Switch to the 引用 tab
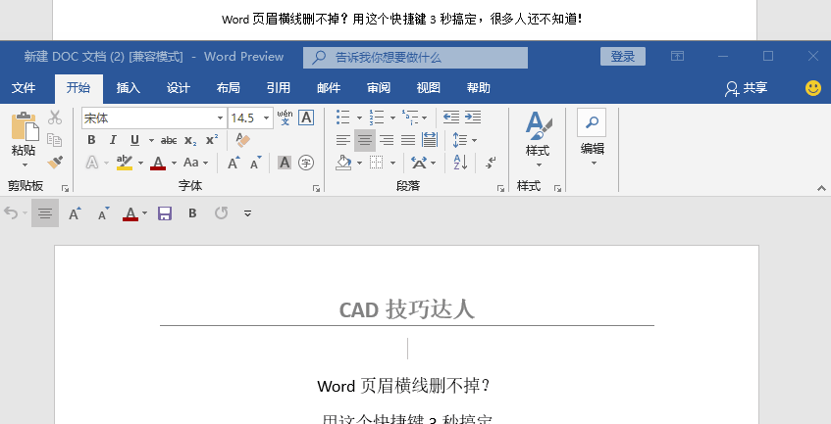The height and width of the screenshot is (424, 831). pyautogui.click(x=279, y=88)
